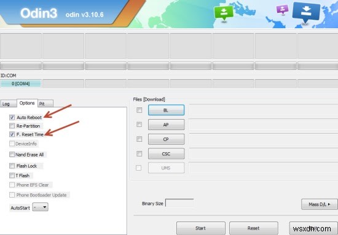
Task: Click the green download icon in banner
Action: pos(224,13)
